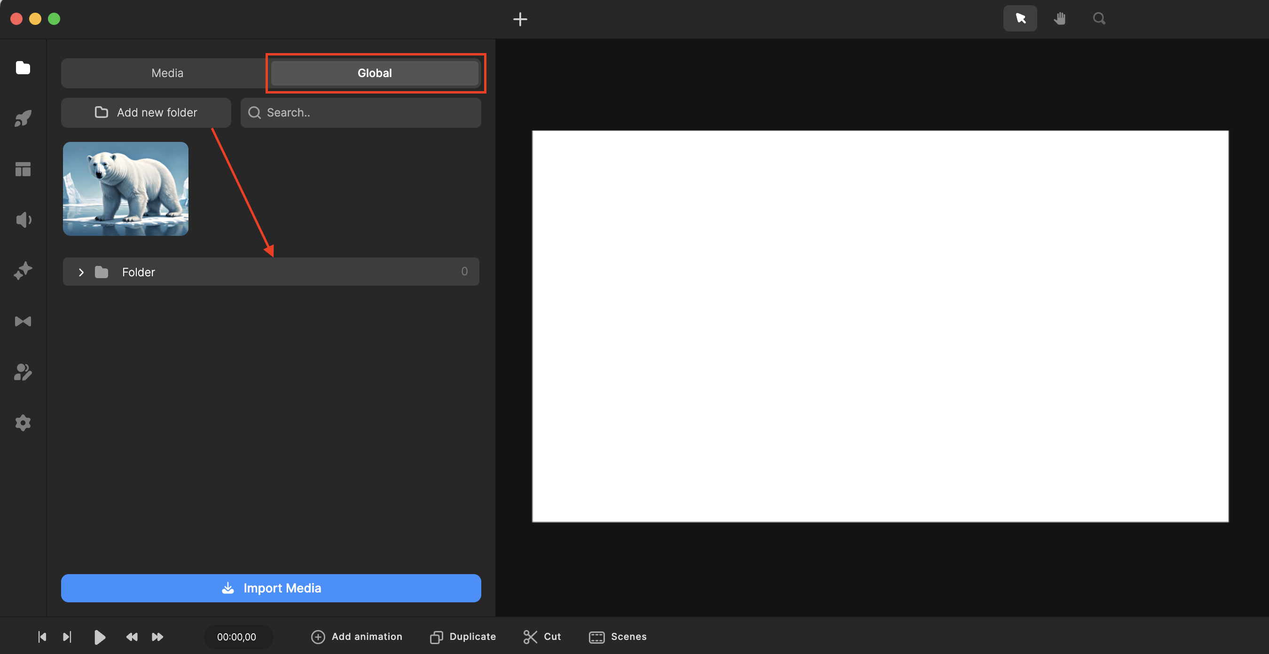Click the Duplicate button
Screen dimensions: 1269x654
point(463,637)
